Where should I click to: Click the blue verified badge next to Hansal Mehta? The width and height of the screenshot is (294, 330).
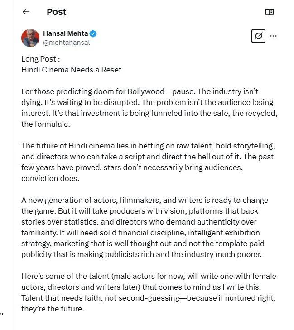click(x=93, y=33)
